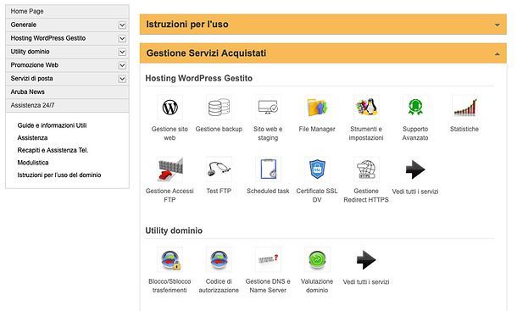Expand the Istruzioni per l'uso panel arrow
Screen dimensions: 517x311
[x=498, y=25]
